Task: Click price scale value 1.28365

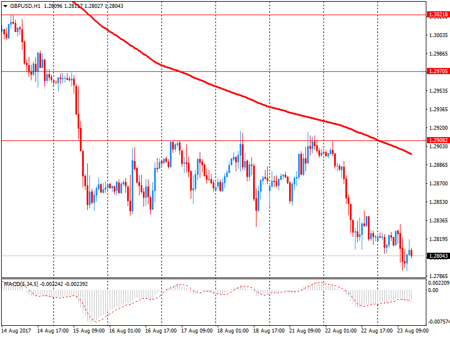Action: click(x=438, y=221)
